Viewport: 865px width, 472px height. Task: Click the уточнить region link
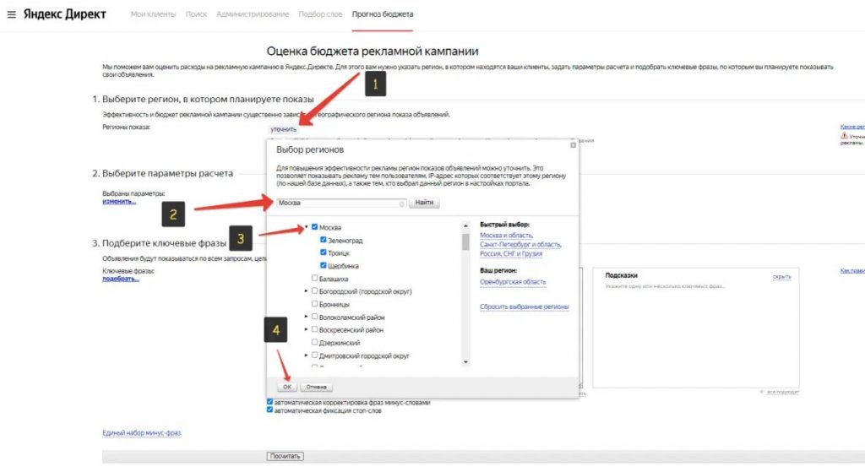click(x=284, y=129)
